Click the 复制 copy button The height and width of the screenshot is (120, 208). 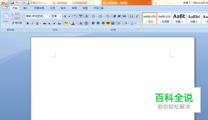point(16,18)
